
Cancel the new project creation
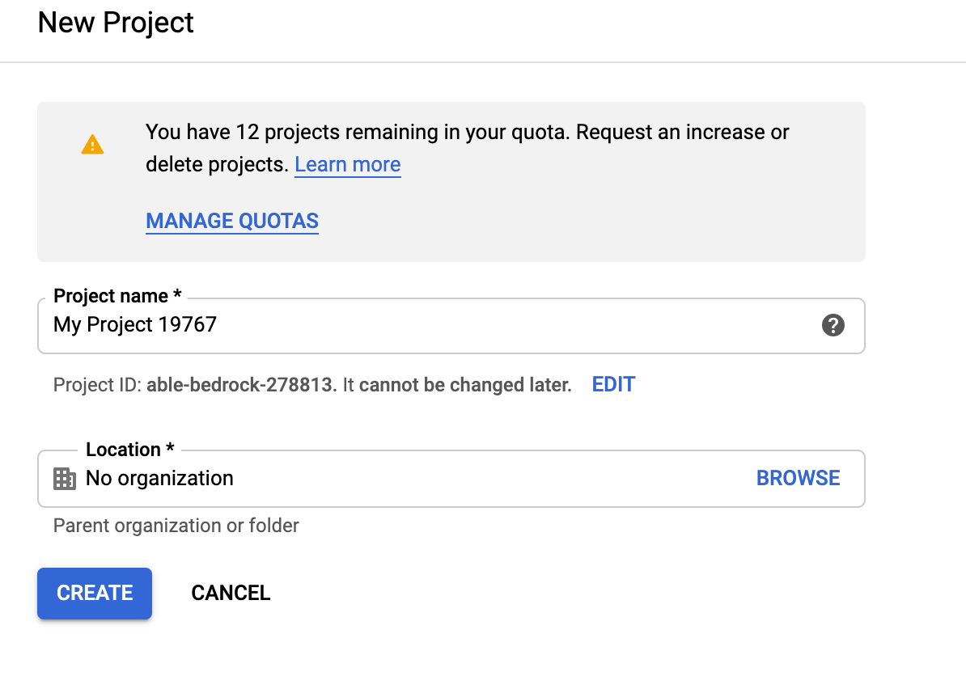tap(231, 593)
